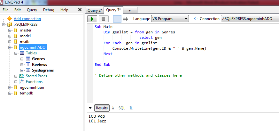Click the model database cylinder icon
The width and height of the screenshot is (279, 131).
pos(16,36)
